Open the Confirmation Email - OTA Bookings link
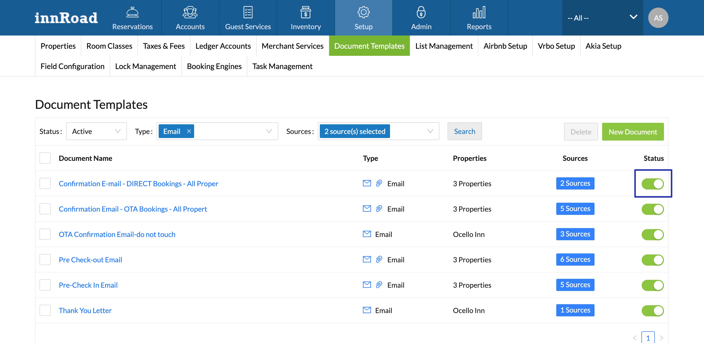The width and height of the screenshot is (704, 343). pyautogui.click(x=133, y=209)
